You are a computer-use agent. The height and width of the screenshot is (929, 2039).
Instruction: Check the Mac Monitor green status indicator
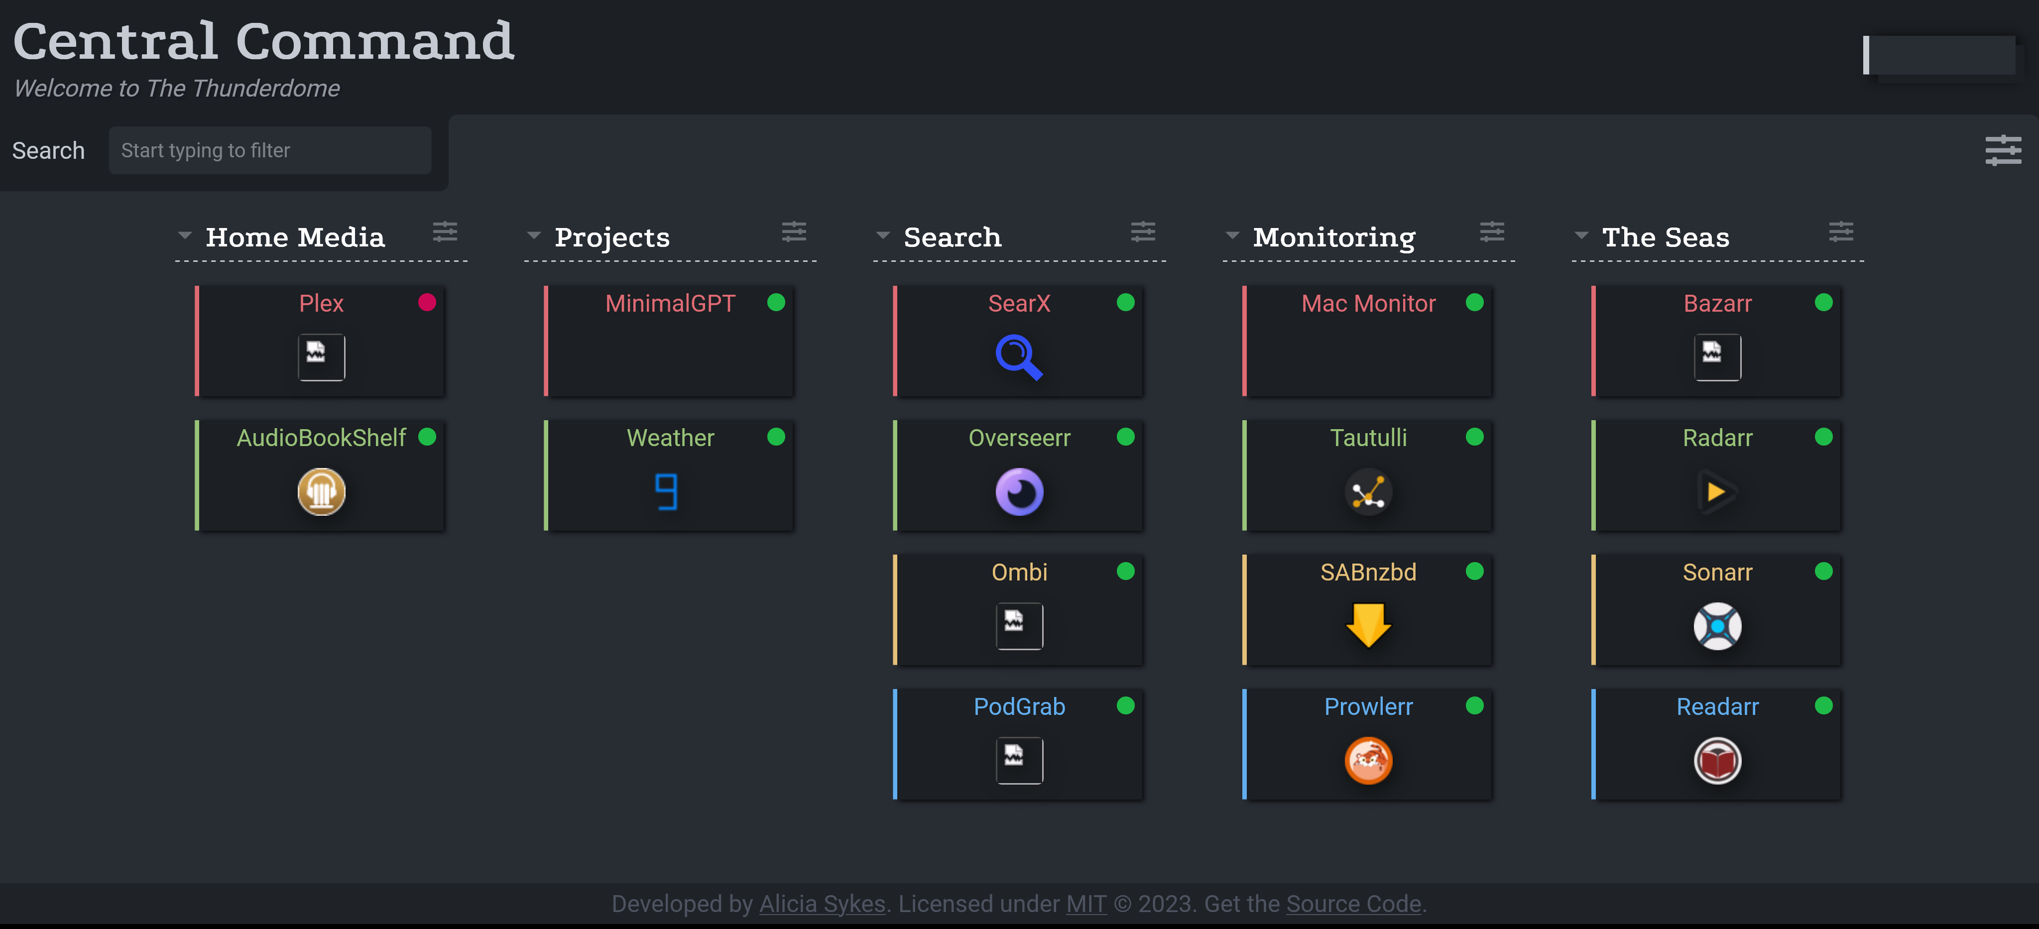point(1474,302)
